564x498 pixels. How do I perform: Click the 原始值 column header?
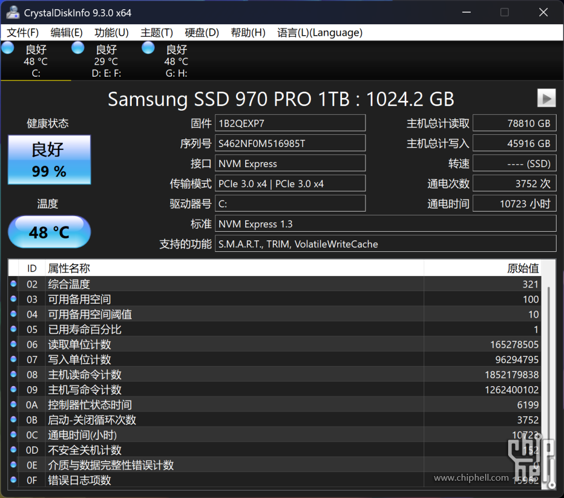(482, 268)
